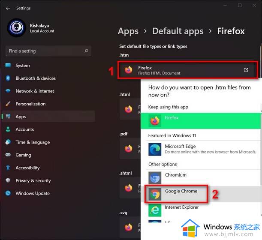The image size is (262, 240).
Task: Click the 'Other options' heading
Action: click(163, 164)
